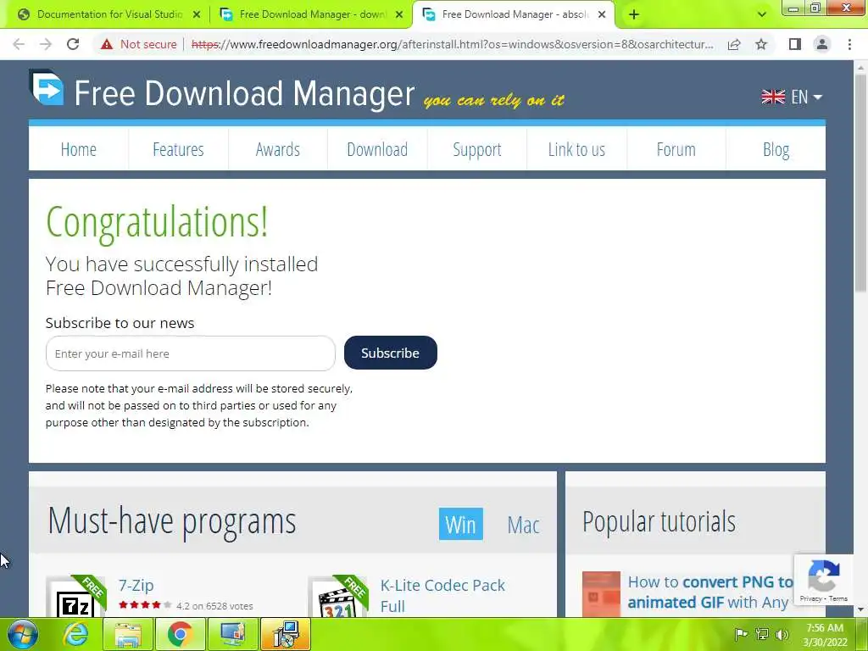Click the 7-Zip star rating
The image size is (868, 651).
tap(145, 605)
